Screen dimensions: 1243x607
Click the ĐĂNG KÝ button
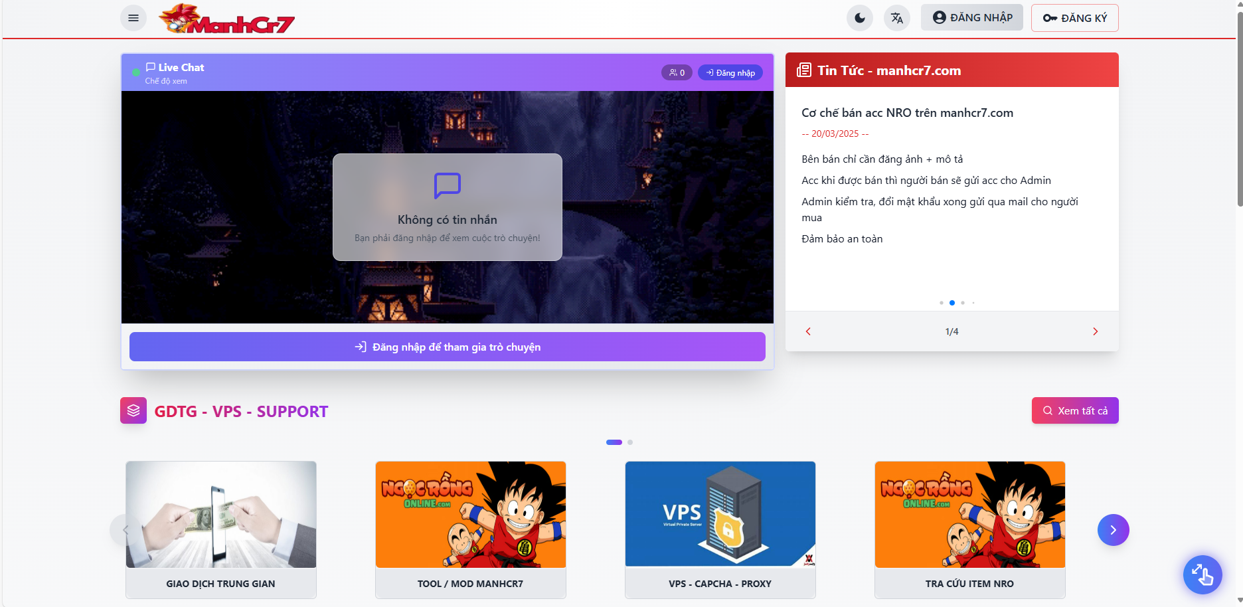(x=1074, y=18)
